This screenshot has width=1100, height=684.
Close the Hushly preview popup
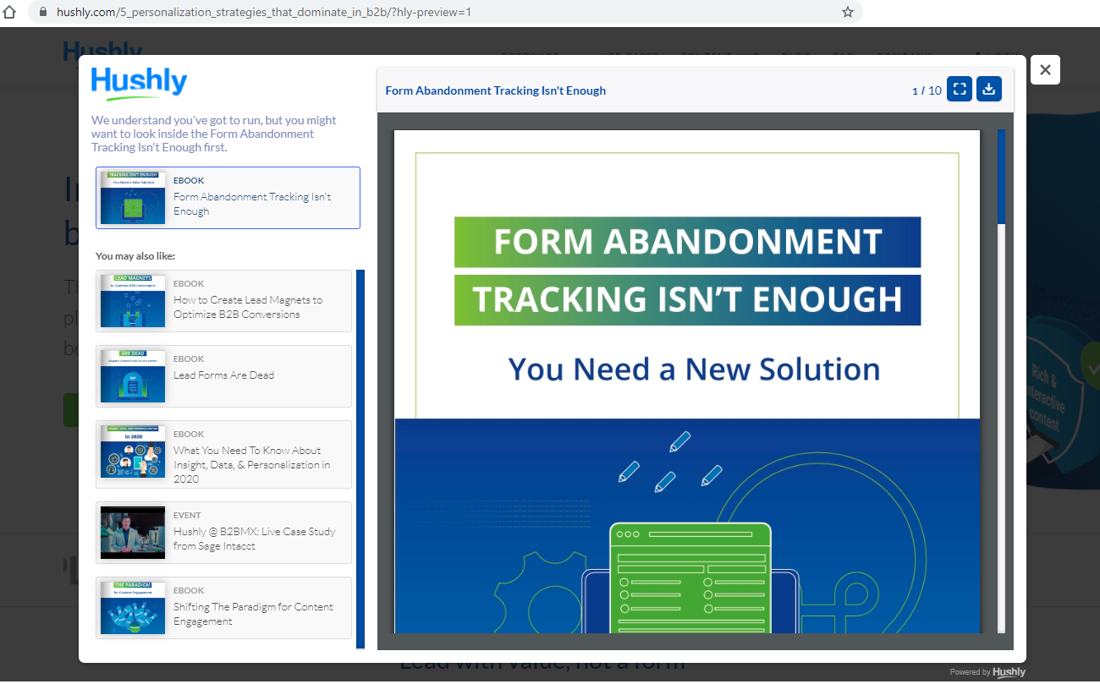click(x=1045, y=70)
